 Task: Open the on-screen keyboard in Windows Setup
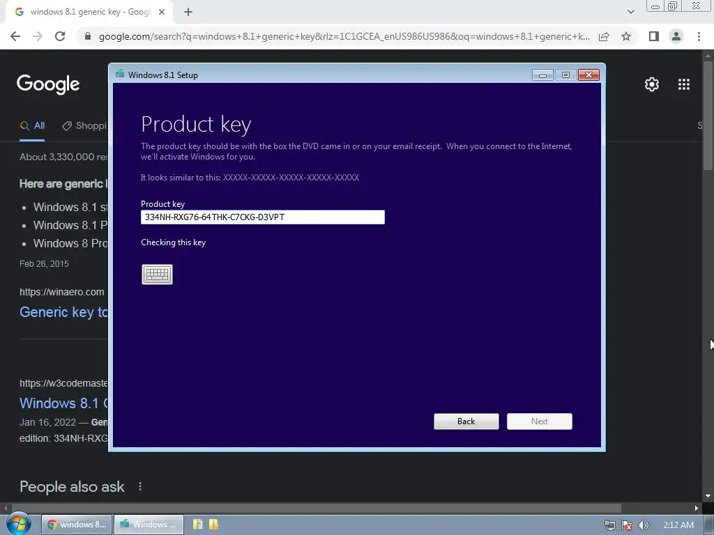click(157, 274)
